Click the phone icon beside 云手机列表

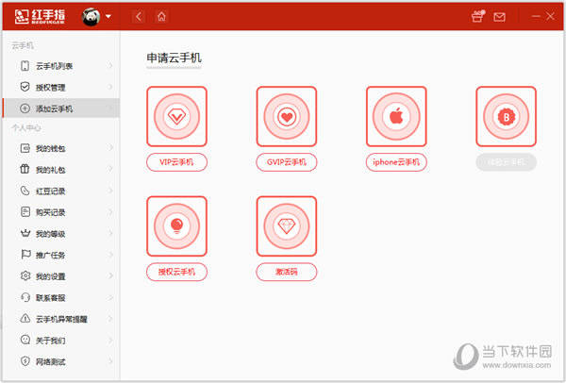point(25,66)
